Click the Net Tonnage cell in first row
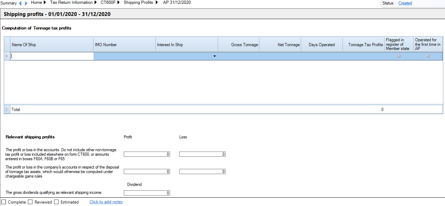Image resolution: width=445 pixels, height=206 pixels. point(280,56)
